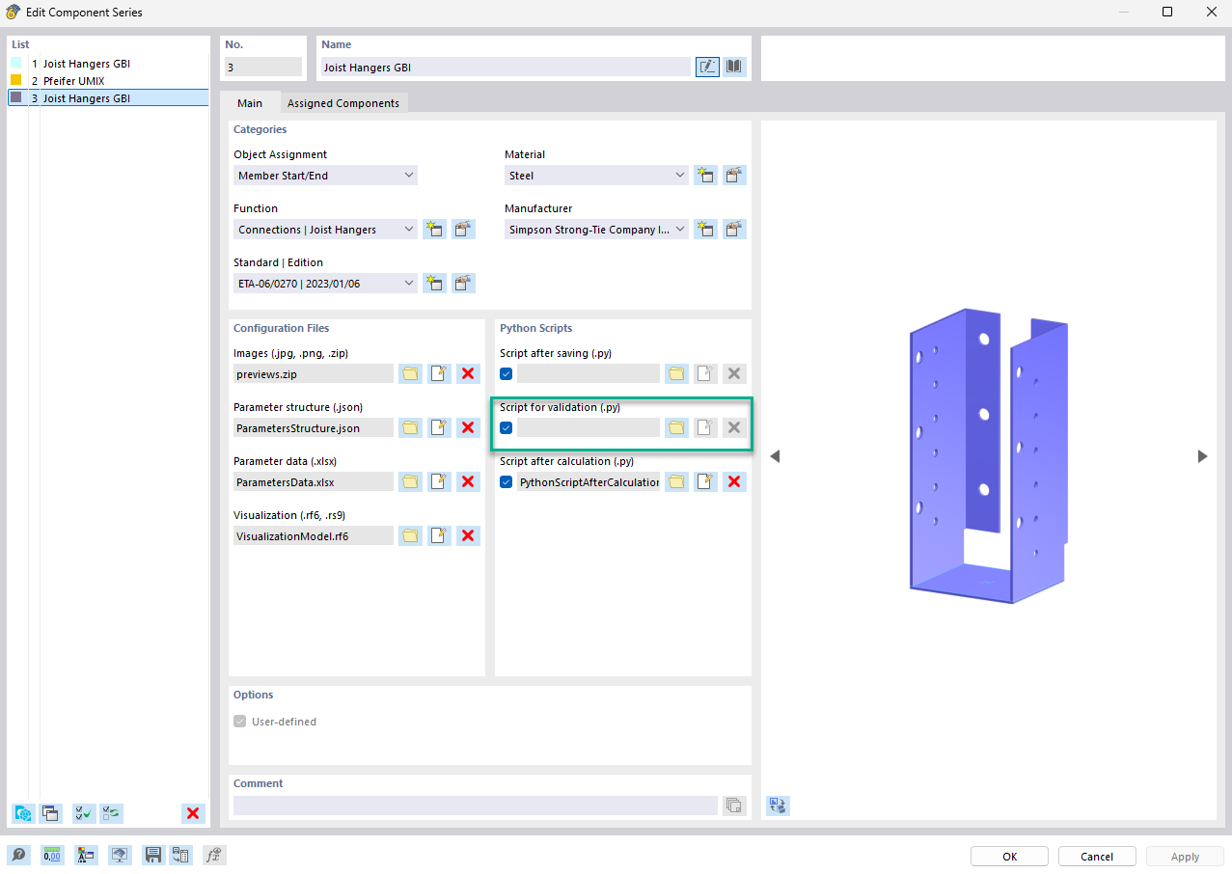Browse folder for ParametersData.xlsx
The height and width of the screenshot is (874, 1232).
pyautogui.click(x=411, y=481)
